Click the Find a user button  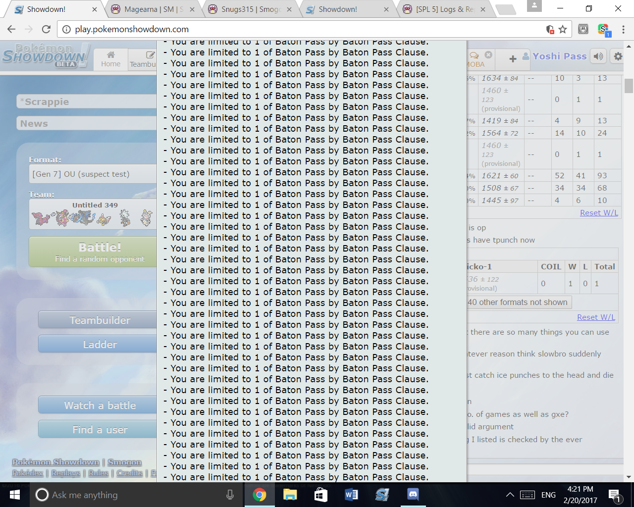tap(98, 429)
